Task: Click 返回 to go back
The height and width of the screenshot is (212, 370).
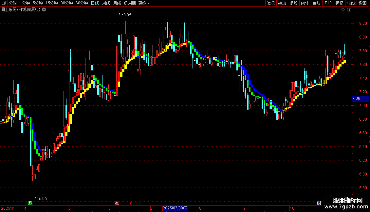Action: (x=363, y=3)
